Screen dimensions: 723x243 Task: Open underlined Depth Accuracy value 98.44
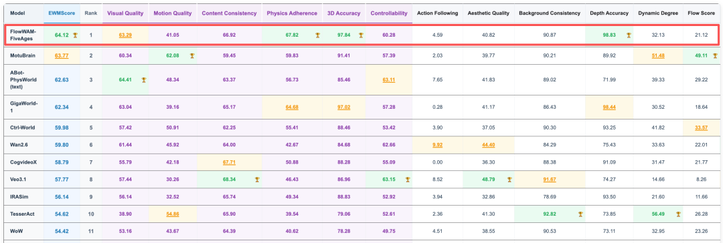coord(609,107)
